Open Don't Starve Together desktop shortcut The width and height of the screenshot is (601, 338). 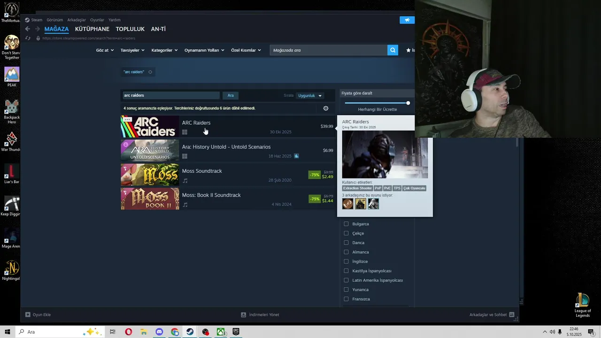click(x=12, y=48)
